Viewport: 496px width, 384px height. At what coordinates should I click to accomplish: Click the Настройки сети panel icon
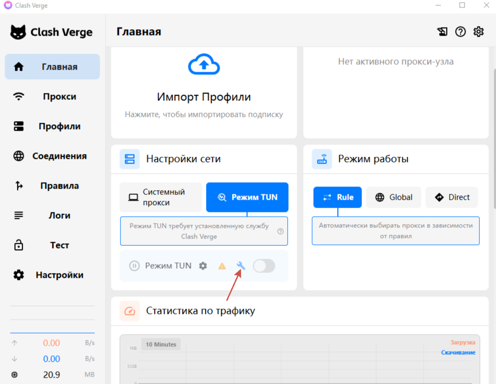pyautogui.click(x=130, y=159)
